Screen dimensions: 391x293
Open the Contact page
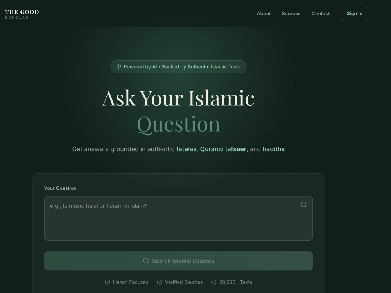(321, 13)
